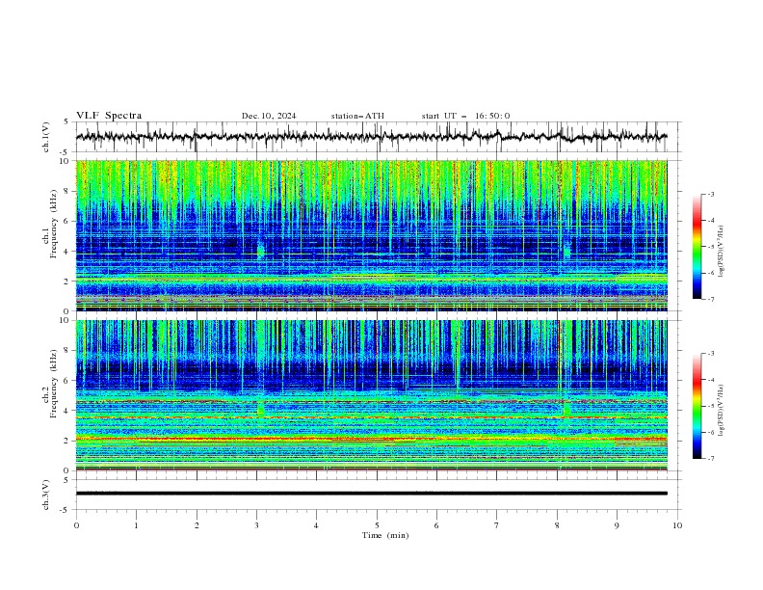Viewport: 763px width, 590px height.
Task: Click the time axis tick label '8'
Action: click(x=557, y=525)
